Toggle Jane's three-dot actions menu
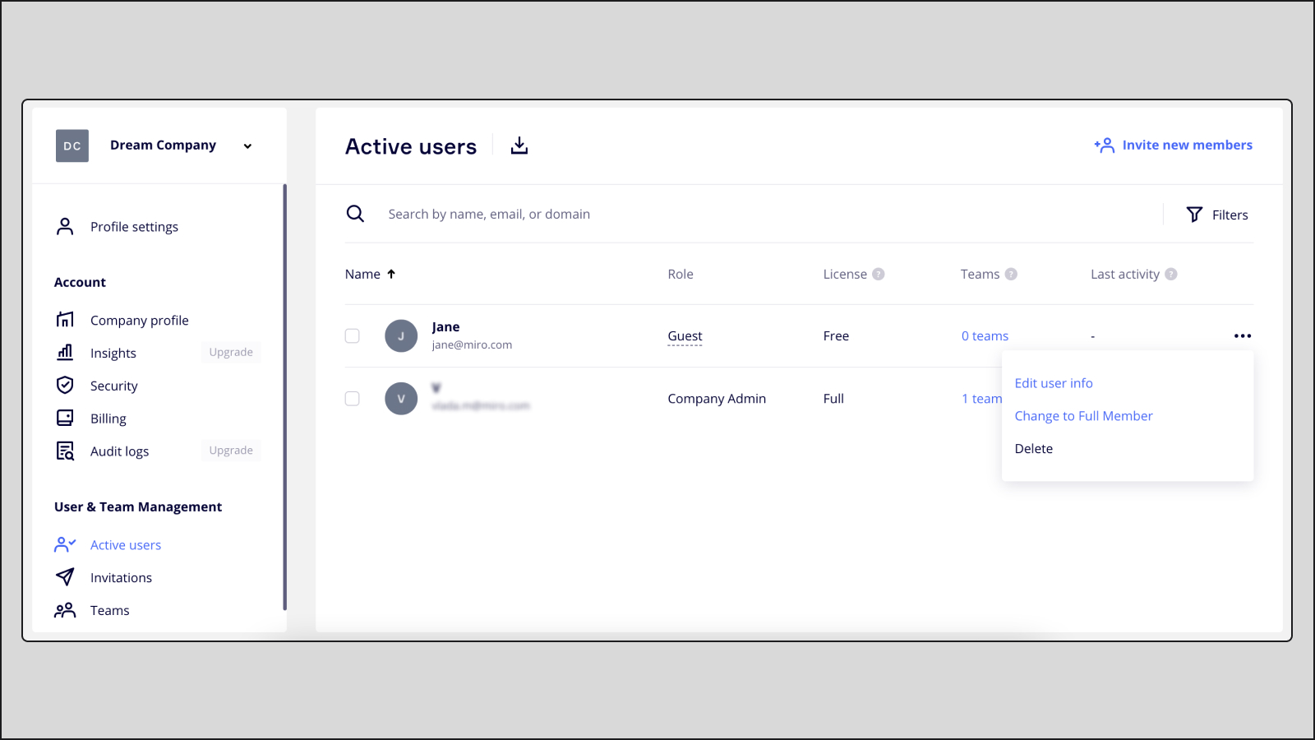 click(1242, 336)
